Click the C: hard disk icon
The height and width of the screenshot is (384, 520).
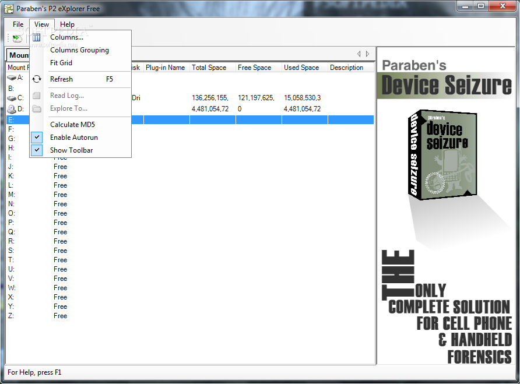pyautogui.click(x=12, y=98)
